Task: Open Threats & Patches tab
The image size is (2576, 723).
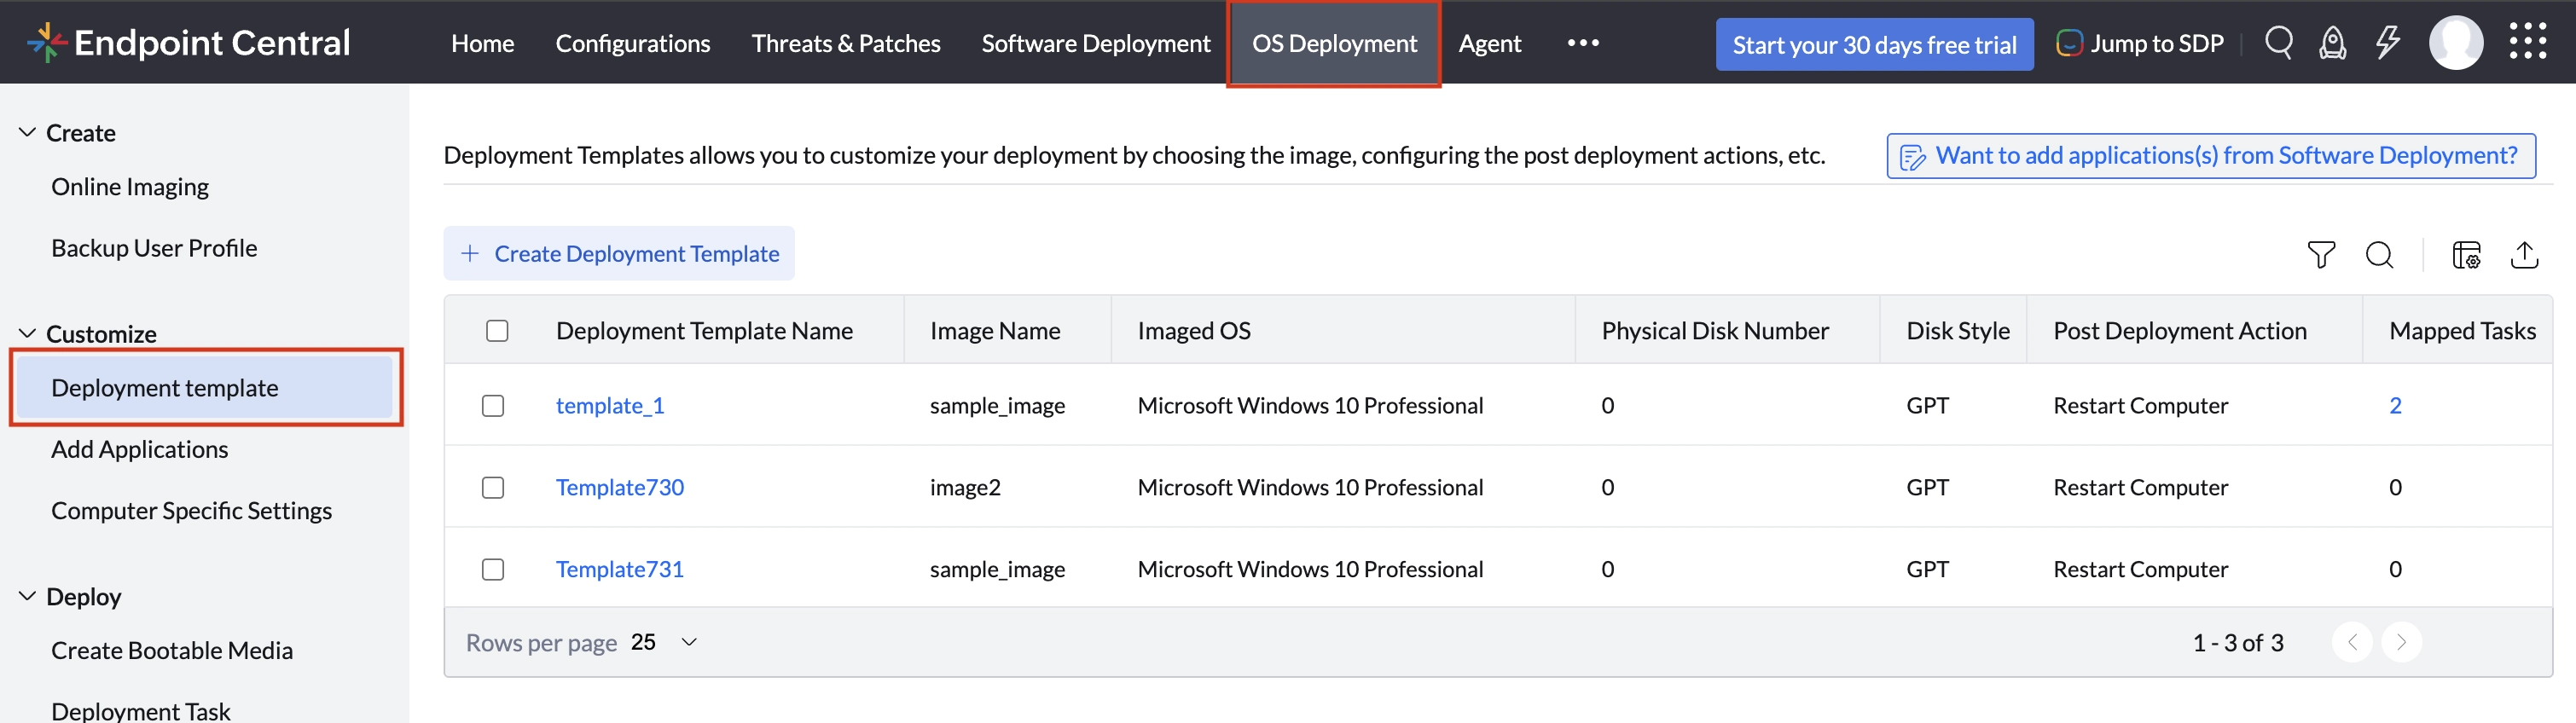Action: pos(846,43)
